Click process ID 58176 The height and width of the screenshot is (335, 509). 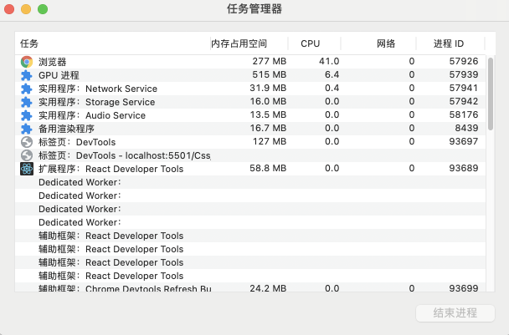464,114
